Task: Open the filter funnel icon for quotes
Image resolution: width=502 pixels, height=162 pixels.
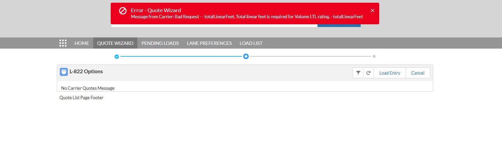Action: (x=358, y=73)
